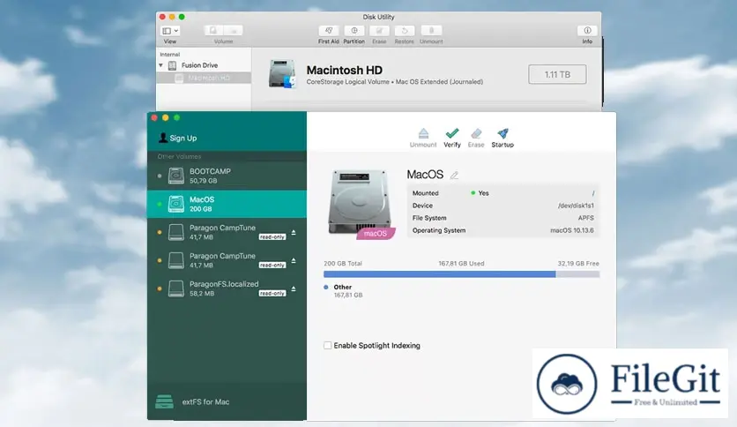This screenshot has width=737, height=427.
Task: Click Unmount in Disk Utility toolbar
Action: pos(431,31)
